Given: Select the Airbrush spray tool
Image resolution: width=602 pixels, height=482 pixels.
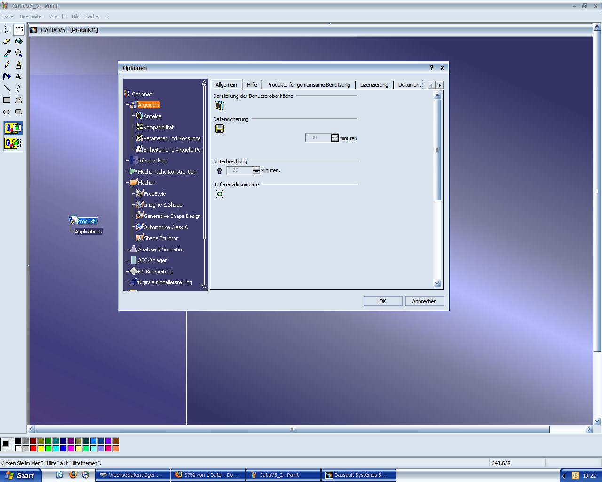Looking at the screenshot, I should [7, 76].
